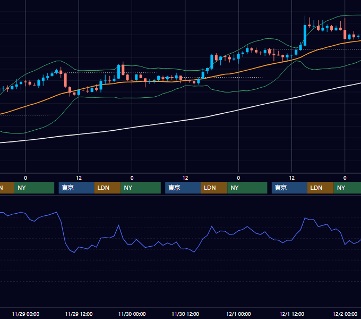The image size is (361, 319).
Task: Select the 東京 session block on 12/1
Action: (x=289, y=188)
